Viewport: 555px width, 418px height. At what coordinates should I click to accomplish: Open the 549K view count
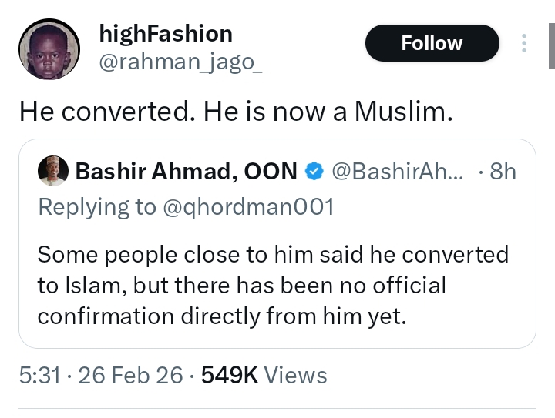coord(229,375)
